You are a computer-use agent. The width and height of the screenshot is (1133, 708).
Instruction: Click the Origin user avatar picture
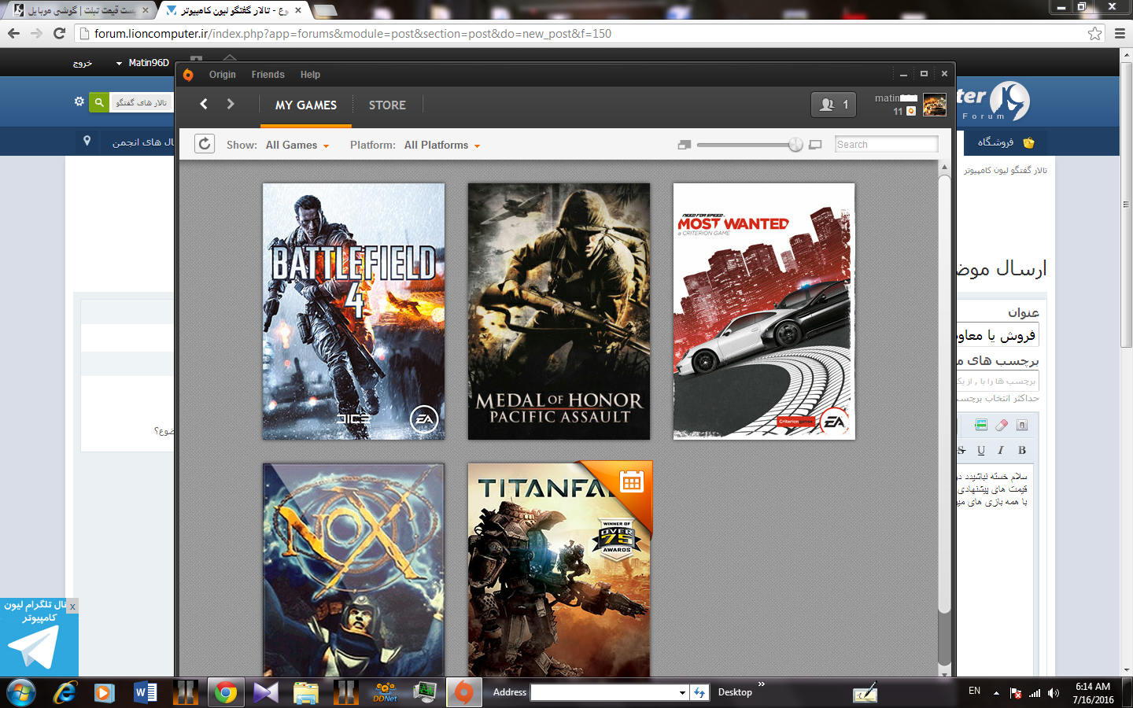click(934, 105)
